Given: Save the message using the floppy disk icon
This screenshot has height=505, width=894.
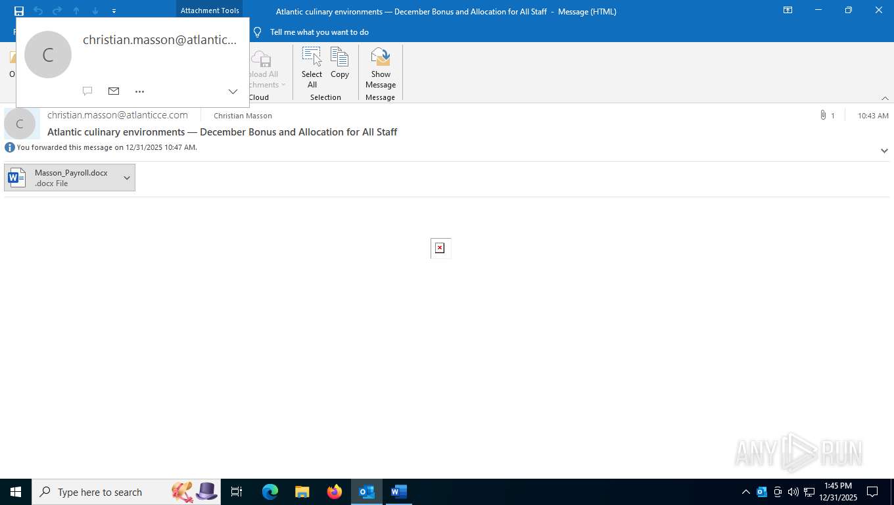Looking at the screenshot, I should (19, 11).
